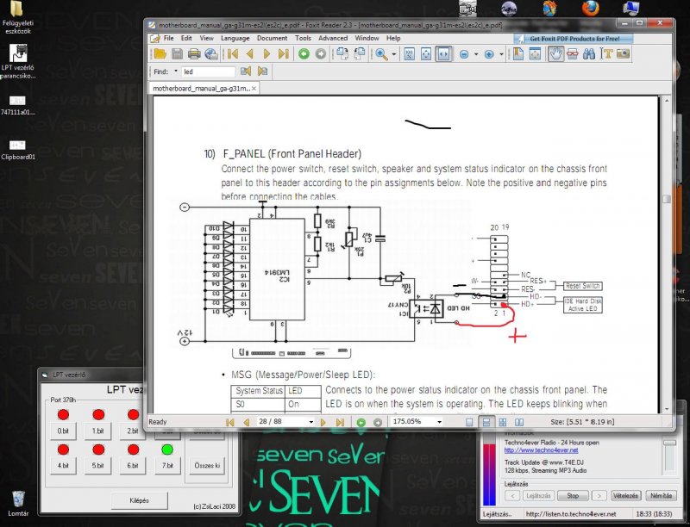The width and height of the screenshot is (690, 527).
Task: Click the binoculars Search icon
Action: [x=589, y=54]
